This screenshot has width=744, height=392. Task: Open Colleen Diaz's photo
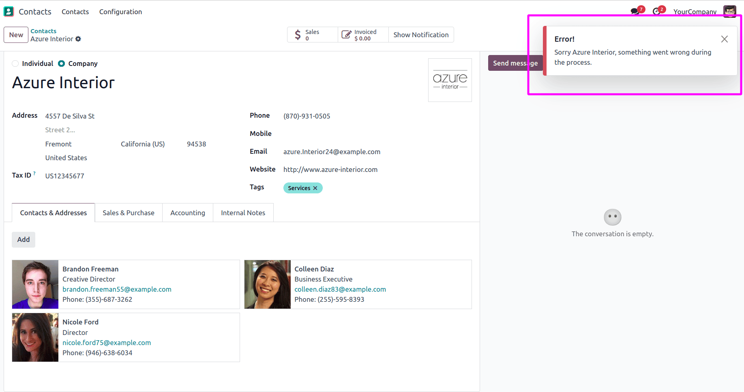(268, 284)
